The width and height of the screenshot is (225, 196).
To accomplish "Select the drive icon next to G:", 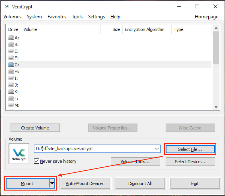I will pos(10,65).
